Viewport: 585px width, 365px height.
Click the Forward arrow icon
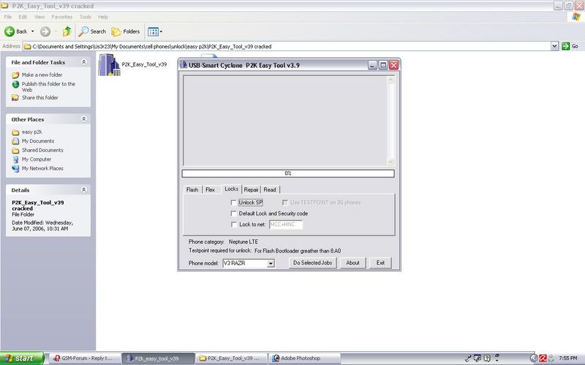(45, 31)
